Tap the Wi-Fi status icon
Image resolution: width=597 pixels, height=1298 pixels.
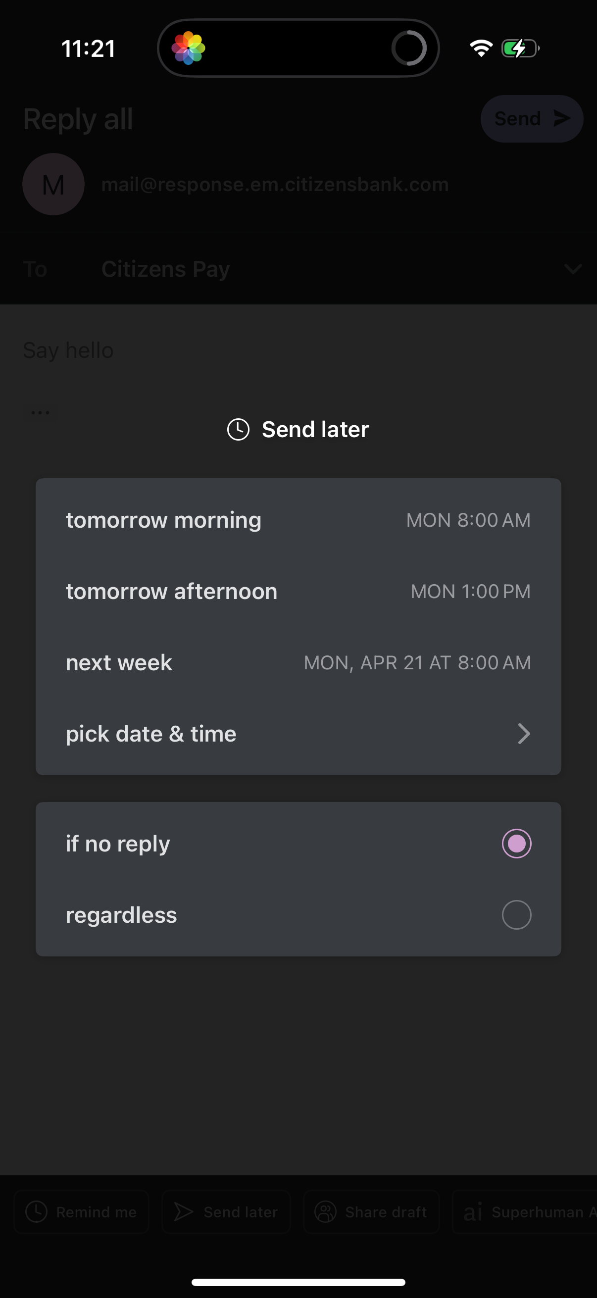point(481,49)
